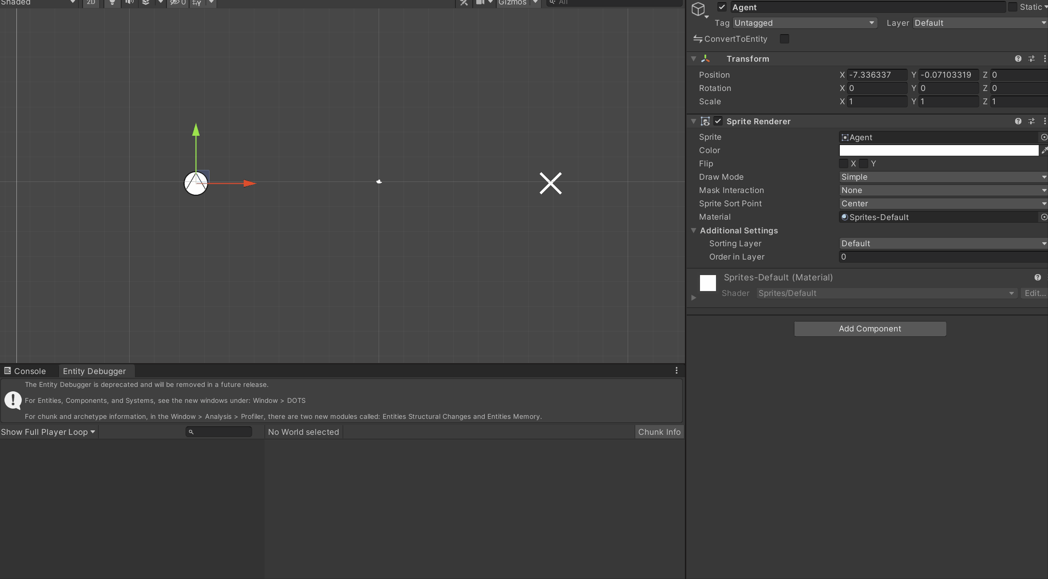Click Position X value field
The height and width of the screenshot is (579, 1048).
(877, 75)
